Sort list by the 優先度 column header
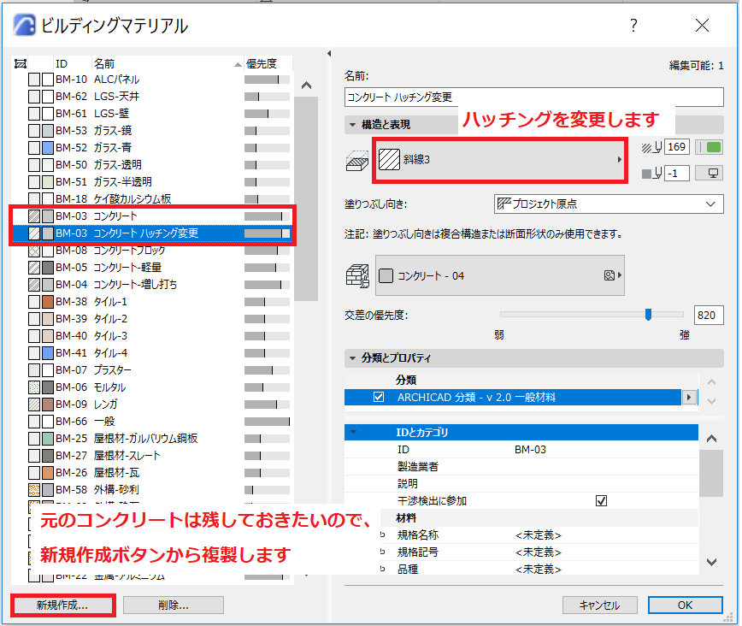742x626 pixels. (x=268, y=64)
